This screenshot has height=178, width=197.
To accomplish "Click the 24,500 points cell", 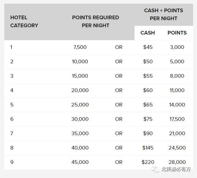I will pyautogui.click(x=177, y=148).
